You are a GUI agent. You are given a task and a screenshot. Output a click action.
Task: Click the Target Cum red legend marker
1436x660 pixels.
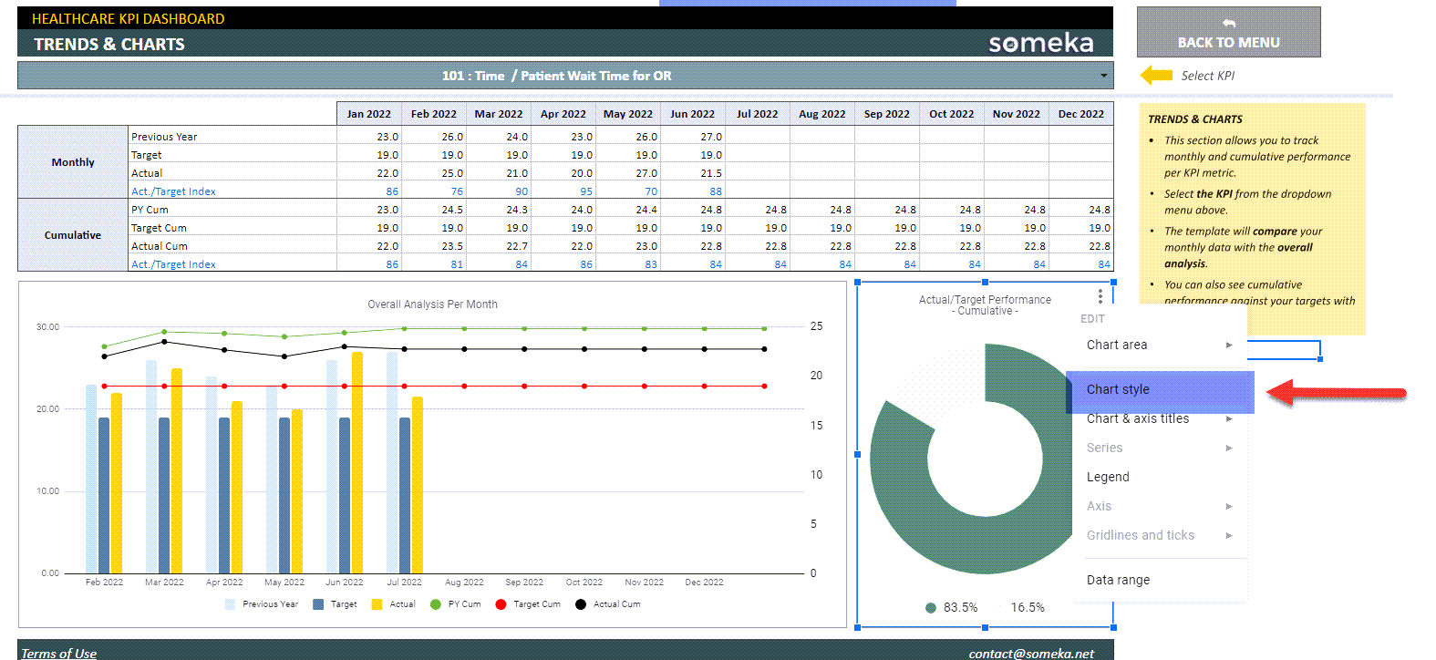click(501, 604)
